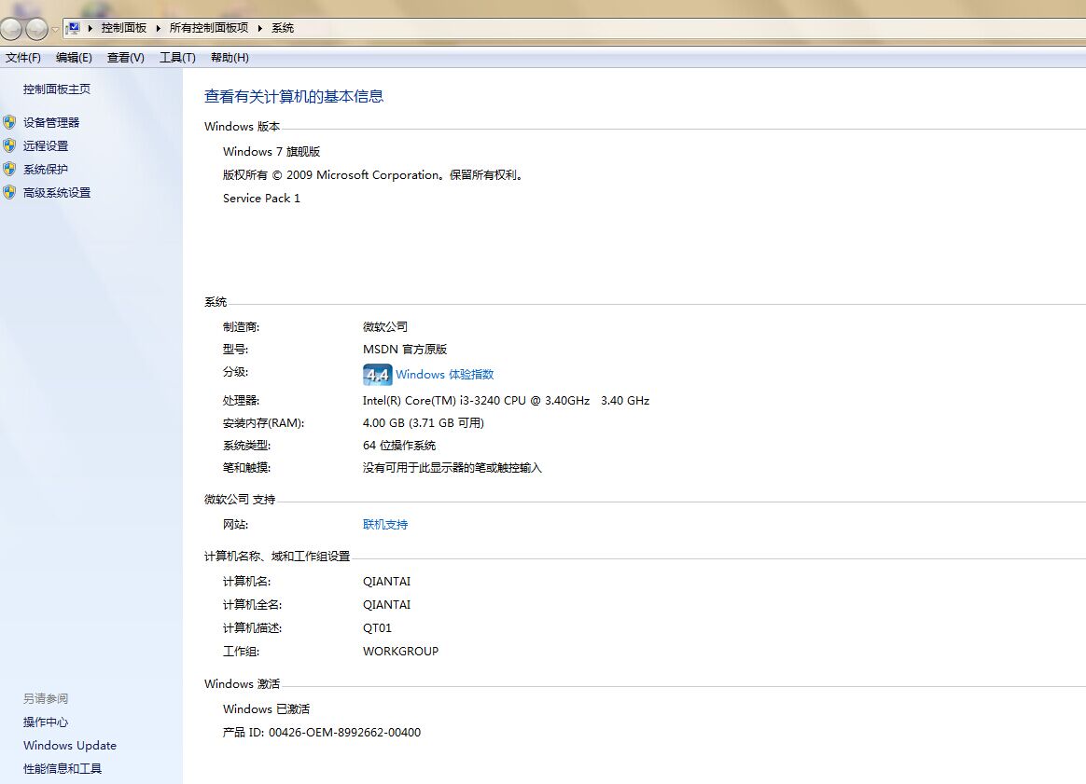Image resolution: width=1086 pixels, height=784 pixels.
Task: Select 所有控制面板项 in the address breadcrumb
Action: [208, 28]
